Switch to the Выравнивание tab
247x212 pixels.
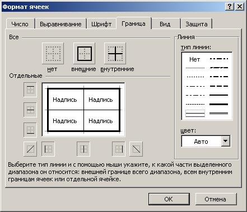60,24
